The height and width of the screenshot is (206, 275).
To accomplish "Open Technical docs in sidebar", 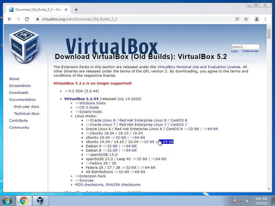I will (27, 114).
